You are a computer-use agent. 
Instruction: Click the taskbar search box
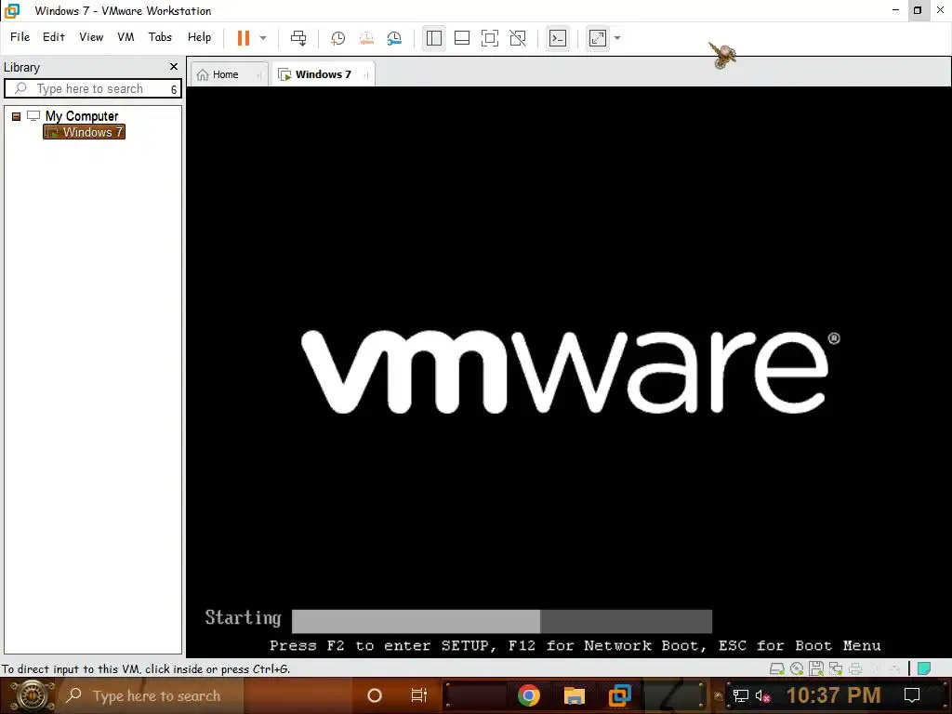click(151, 695)
